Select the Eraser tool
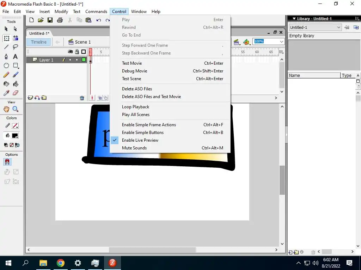Viewport: 361px width, 270px height. pyautogui.click(x=16, y=93)
